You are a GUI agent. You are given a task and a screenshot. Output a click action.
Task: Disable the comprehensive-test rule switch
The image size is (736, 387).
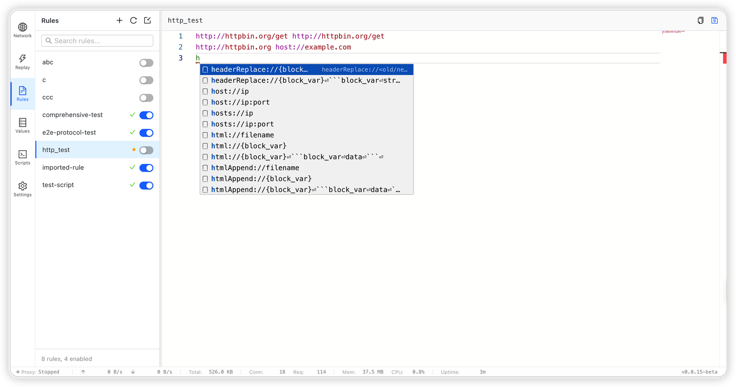pos(146,115)
